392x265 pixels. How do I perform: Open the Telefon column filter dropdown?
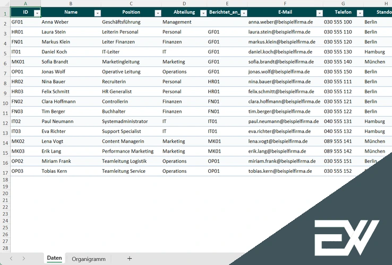click(359, 12)
